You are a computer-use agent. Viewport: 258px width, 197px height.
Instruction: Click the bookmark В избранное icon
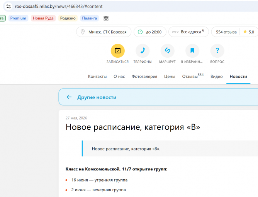coord(192,51)
